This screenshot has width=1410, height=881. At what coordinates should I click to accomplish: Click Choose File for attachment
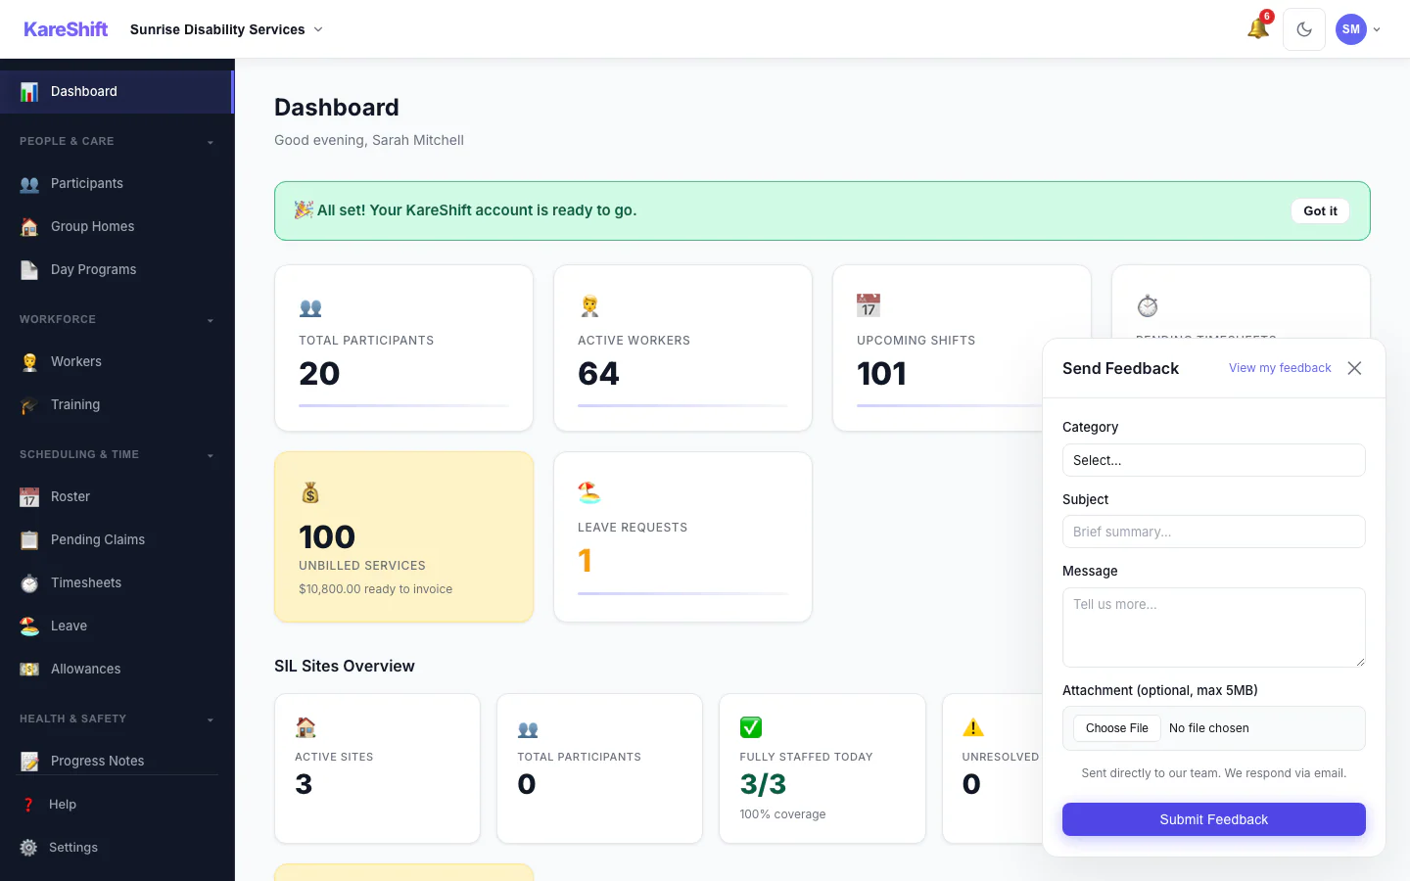click(1116, 728)
